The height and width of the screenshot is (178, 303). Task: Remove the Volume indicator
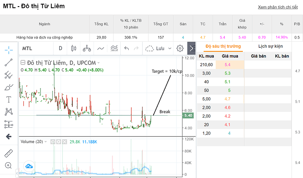[65, 142]
